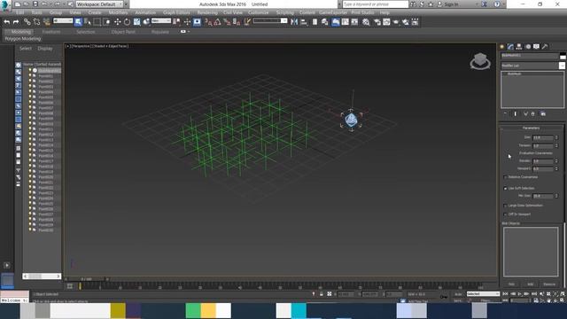The height and width of the screenshot is (319, 567).
Task: Open Render Setup dialog
Action: [377, 22]
